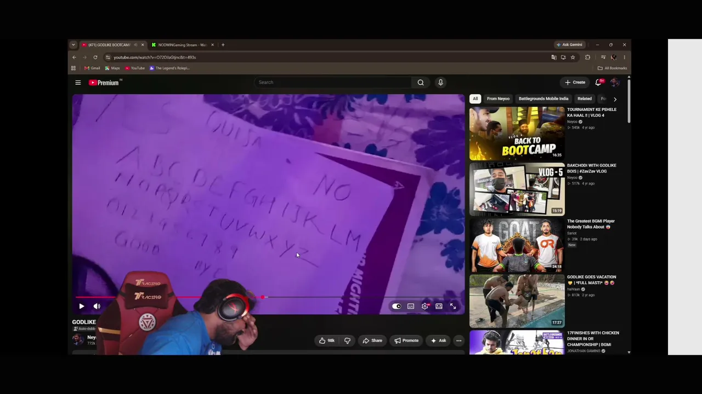
Task: Go back to previous page
Action: pos(74,57)
